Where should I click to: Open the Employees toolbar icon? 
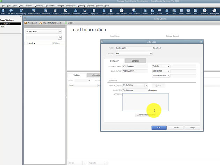94,12
